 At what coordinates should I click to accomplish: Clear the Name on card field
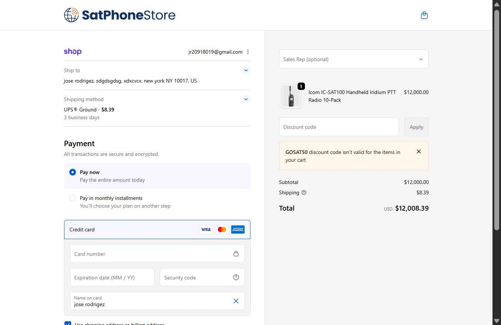coord(236,301)
